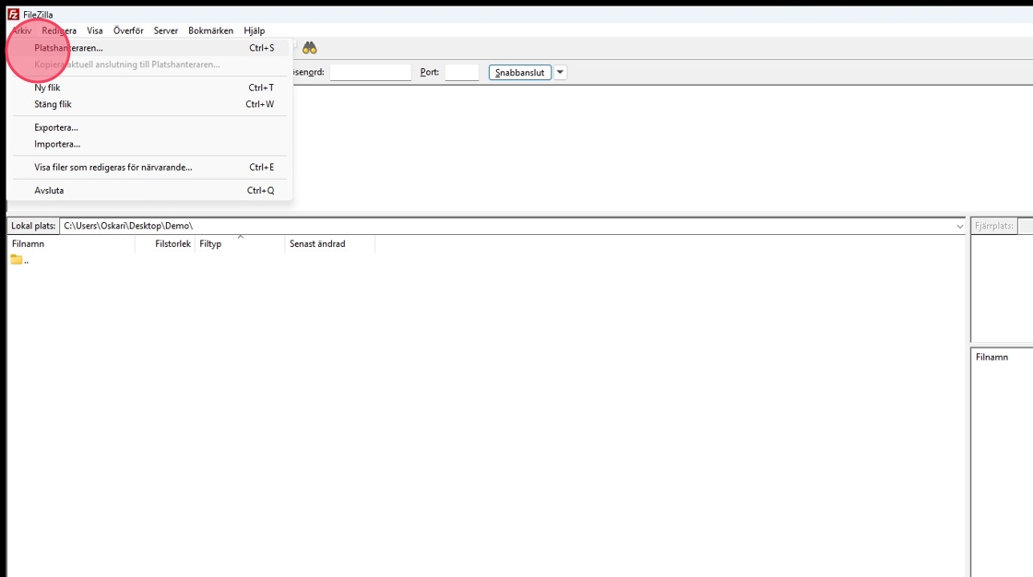Open the Bokmärken menu
Screen dimensions: 1033x577
click(210, 30)
